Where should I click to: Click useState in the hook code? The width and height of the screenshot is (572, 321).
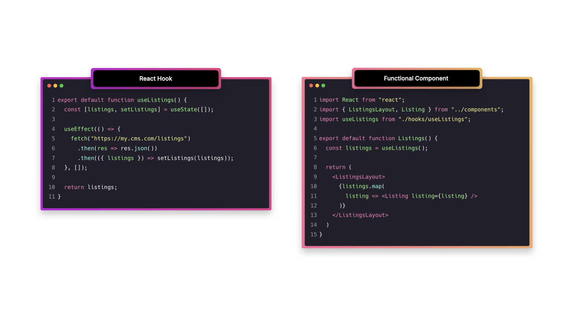pos(184,110)
